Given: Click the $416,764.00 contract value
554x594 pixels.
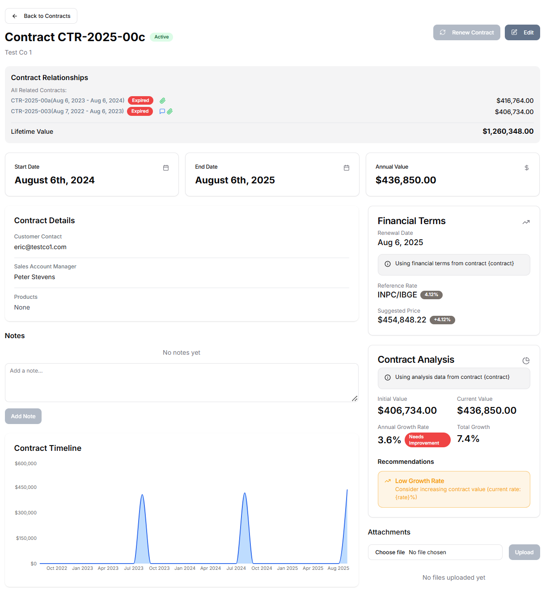Looking at the screenshot, I should [x=515, y=101].
